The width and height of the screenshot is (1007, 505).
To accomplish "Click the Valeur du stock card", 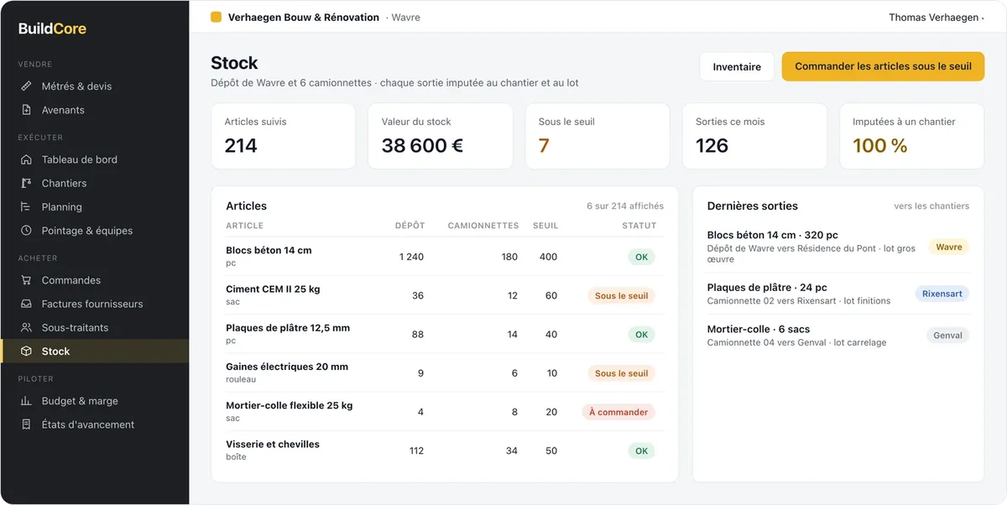I will [441, 136].
